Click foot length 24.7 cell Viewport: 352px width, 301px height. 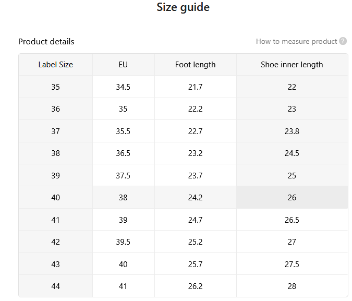click(x=196, y=220)
